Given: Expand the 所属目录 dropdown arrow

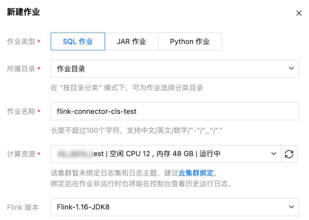Looking at the screenshot, I should 291,68.
